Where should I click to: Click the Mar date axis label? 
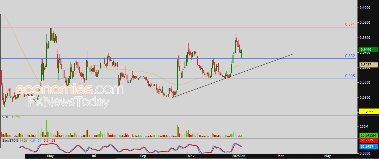click(x=280, y=156)
